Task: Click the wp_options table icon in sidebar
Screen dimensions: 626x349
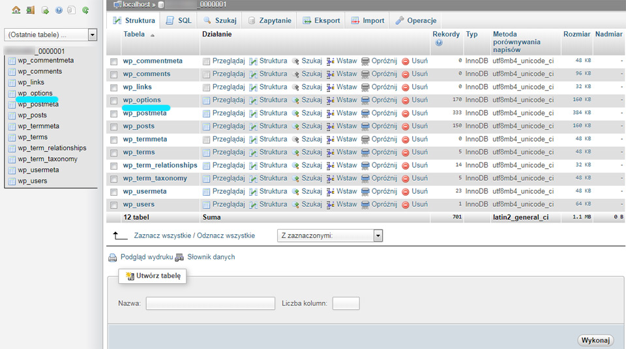Action: point(12,94)
